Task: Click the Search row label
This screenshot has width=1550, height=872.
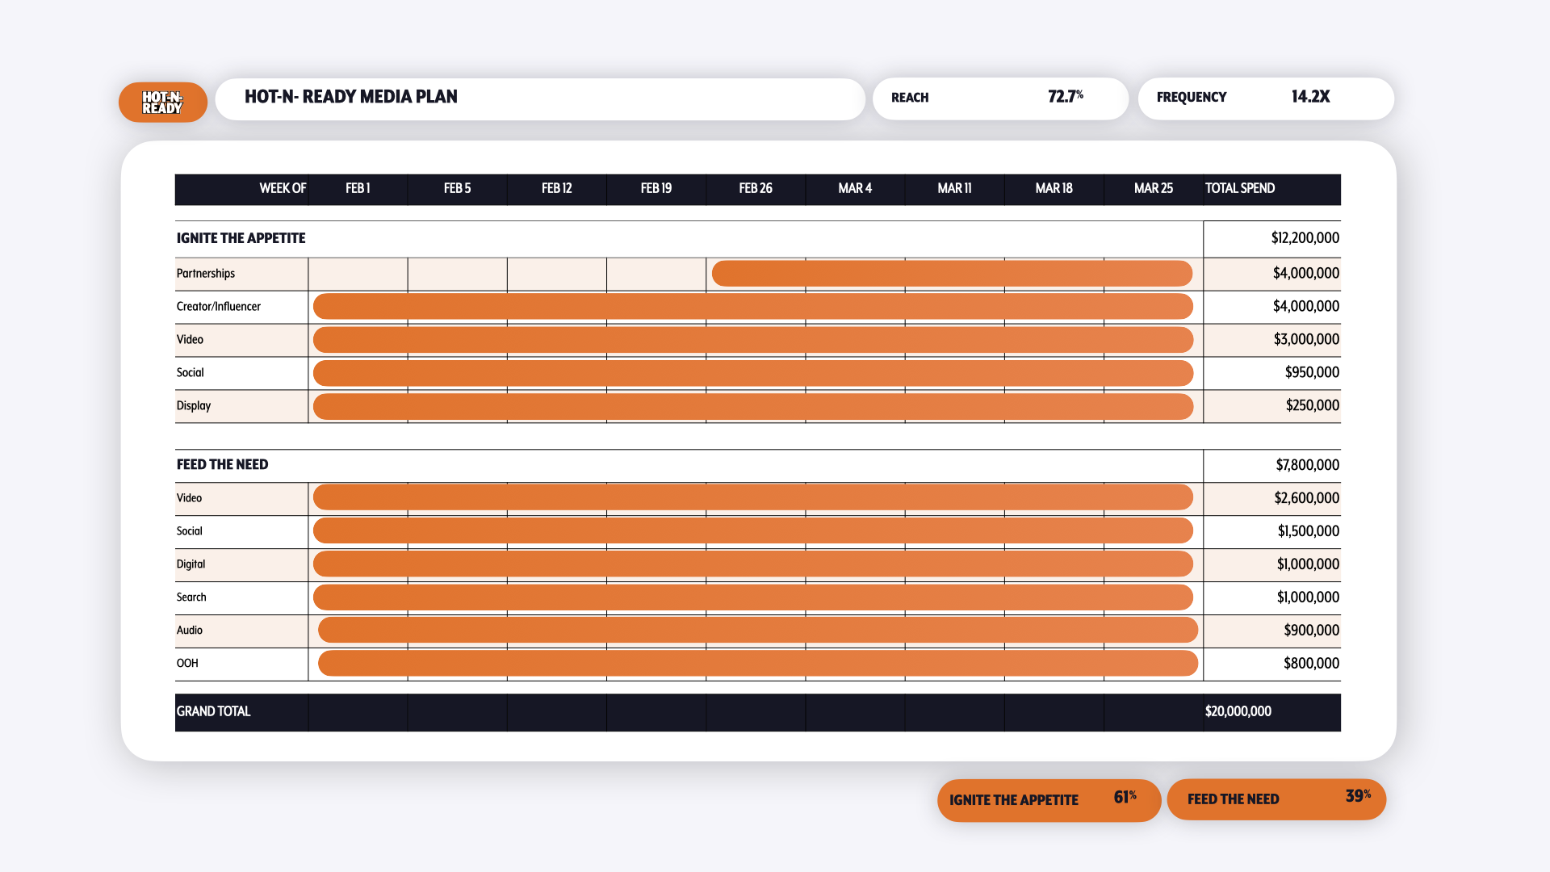Action: click(191, 597)
